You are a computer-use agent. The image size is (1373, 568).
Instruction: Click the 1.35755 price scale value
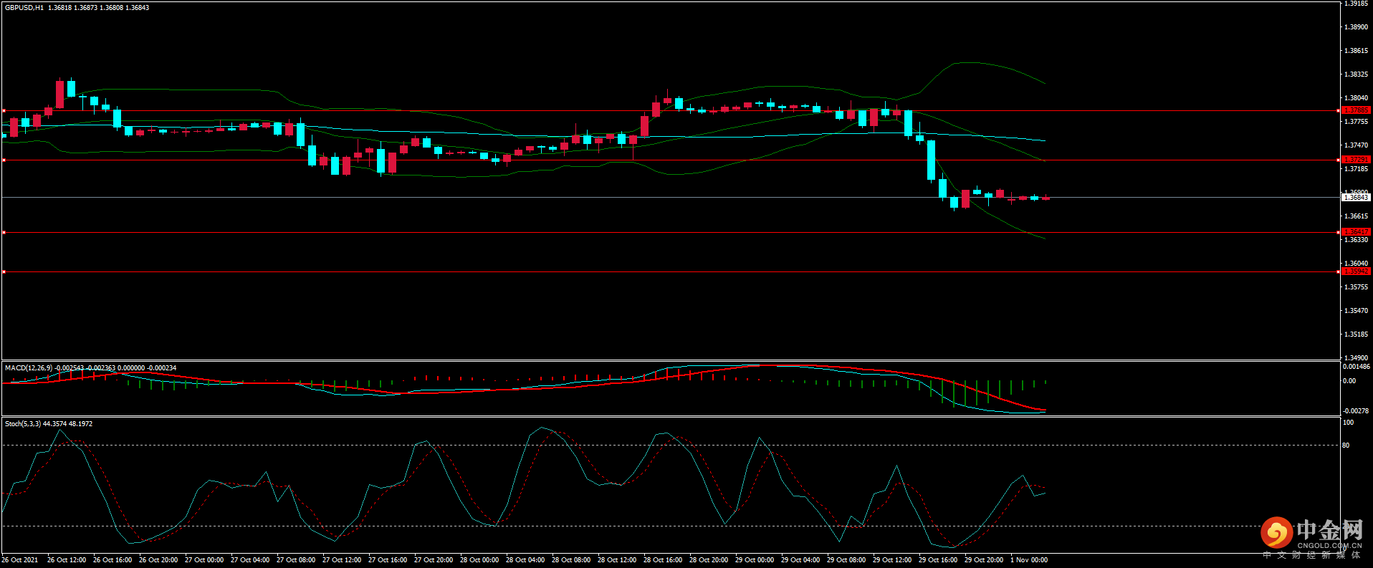click(1356, 287)
